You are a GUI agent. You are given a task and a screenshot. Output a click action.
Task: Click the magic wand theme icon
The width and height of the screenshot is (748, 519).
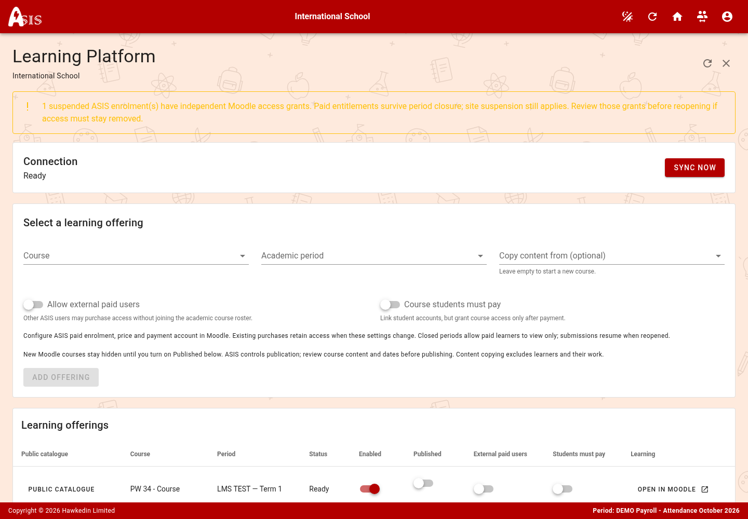pos(627,17)
